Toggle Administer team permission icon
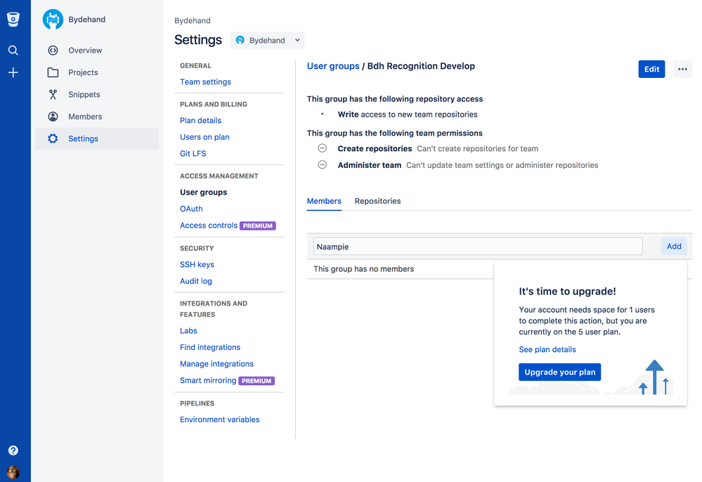The image size is (702, 482). click(x=323, y=165)
